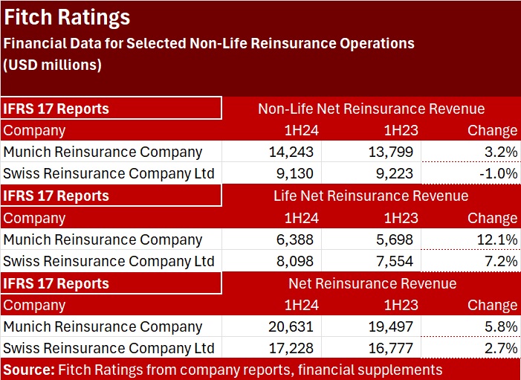The height and width of the screenshot is (380, 521).
Task: Select the 'Non-Life Net Reinsurance Revenue' header
Action: tap(371, 109)
